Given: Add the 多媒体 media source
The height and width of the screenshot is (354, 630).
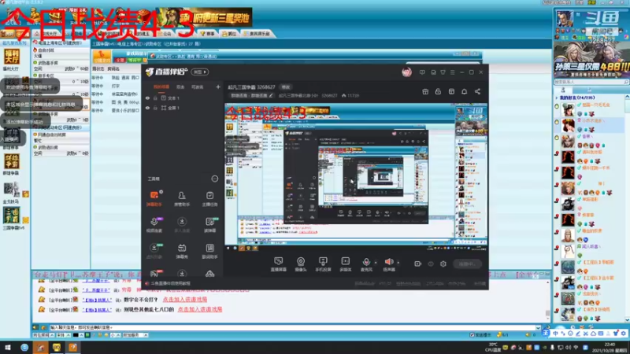Looking at the screenshot, I should coord(345,264).
